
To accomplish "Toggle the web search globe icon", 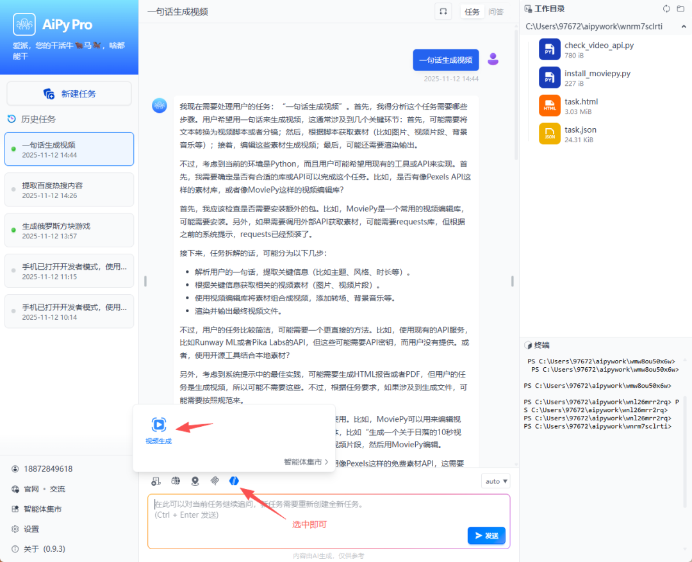I will 176,481.
